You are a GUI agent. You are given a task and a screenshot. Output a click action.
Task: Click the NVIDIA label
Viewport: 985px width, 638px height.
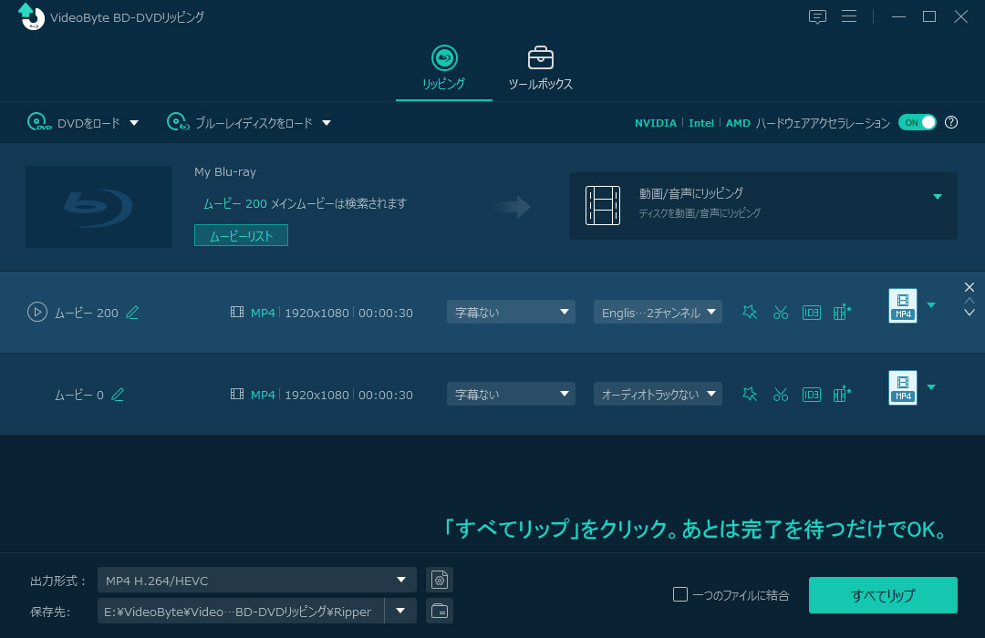pos(655,123)
